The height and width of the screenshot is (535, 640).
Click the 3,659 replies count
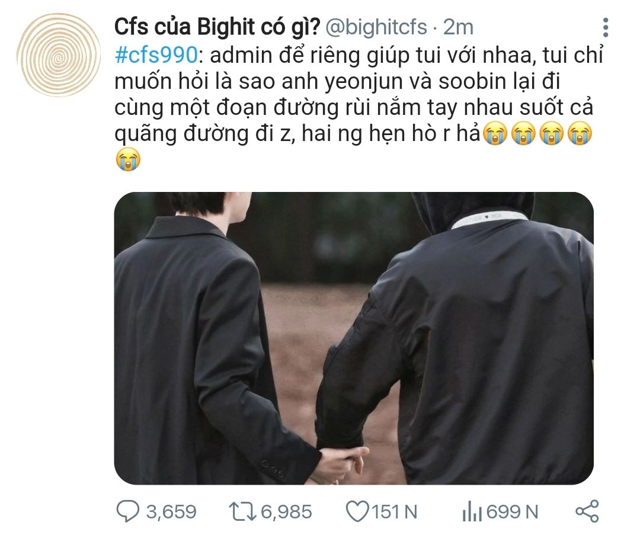[x=171, y=512]
